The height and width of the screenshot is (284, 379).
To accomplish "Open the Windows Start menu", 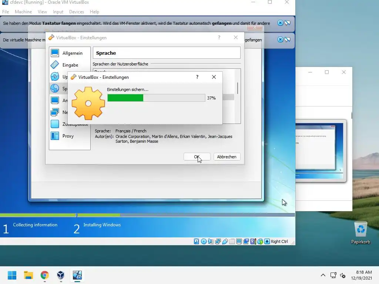I will (x=12, y=275).
